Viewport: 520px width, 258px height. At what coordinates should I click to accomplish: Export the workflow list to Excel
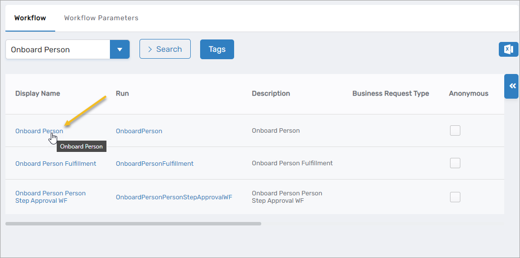[x=508, y=49]
